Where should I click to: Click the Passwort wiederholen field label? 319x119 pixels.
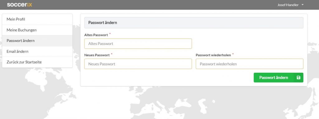point(213,55)
